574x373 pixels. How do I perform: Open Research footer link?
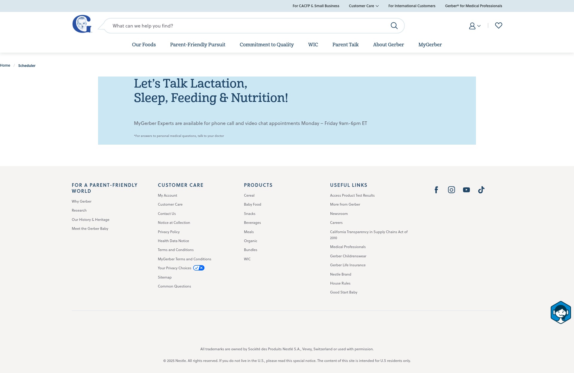[79, 210]
